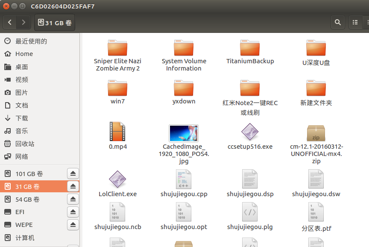Select 桌面 in the sidebar
The height and width of the screenshot is (247, 369).
pyautogui.click(x=40, y=67)
